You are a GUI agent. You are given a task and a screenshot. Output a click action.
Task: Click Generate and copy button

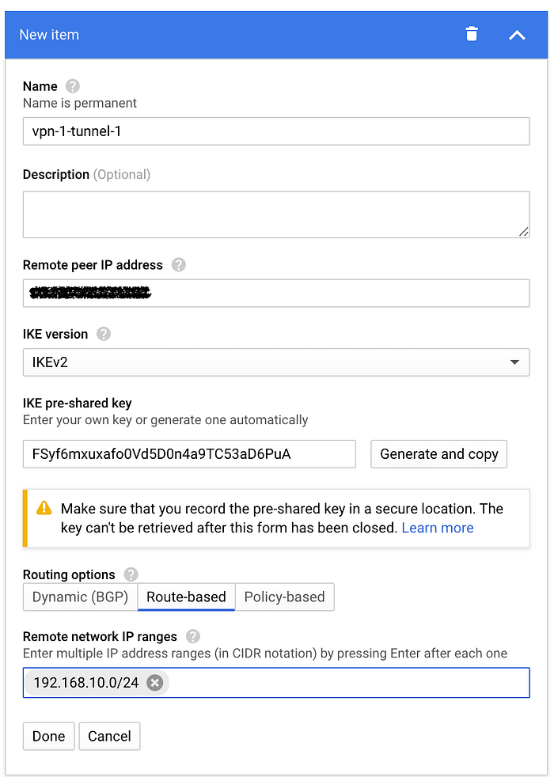pyautogui.click(x=438, y=454)
